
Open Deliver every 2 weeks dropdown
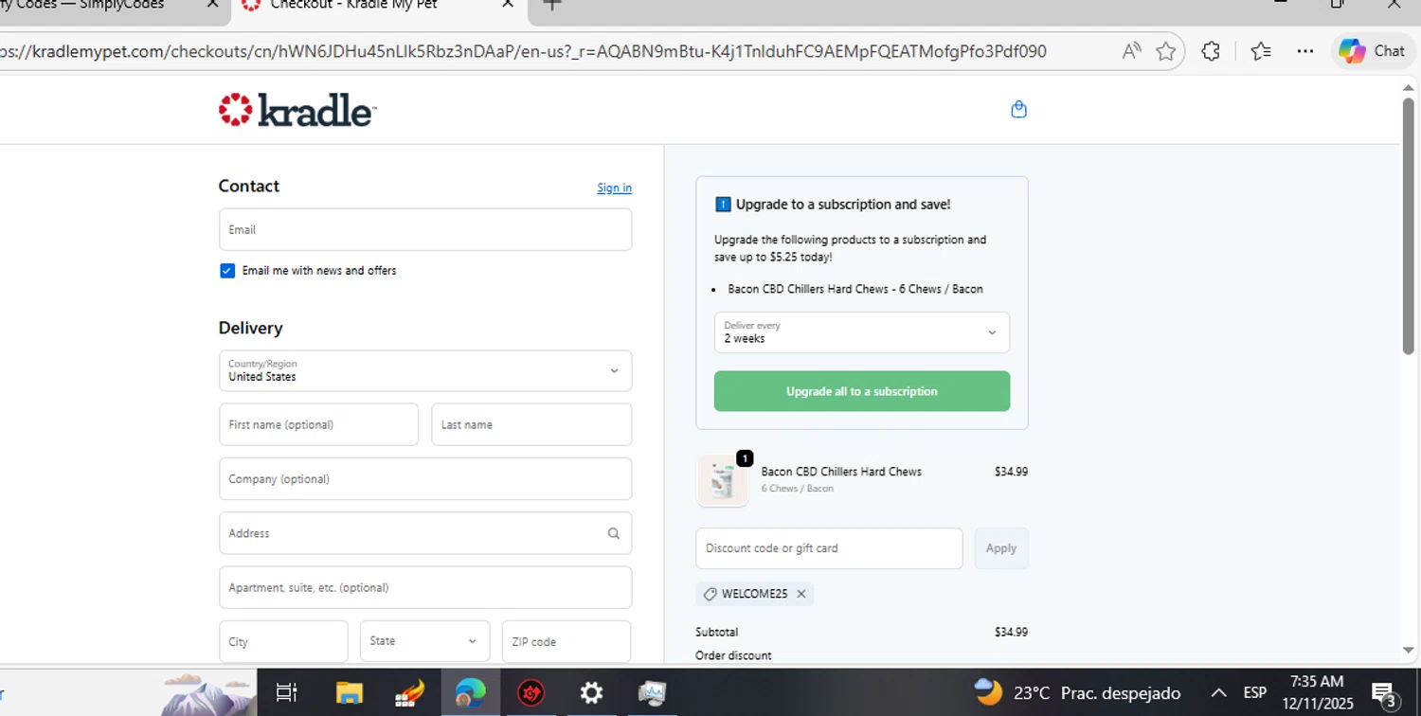(862, 332)
